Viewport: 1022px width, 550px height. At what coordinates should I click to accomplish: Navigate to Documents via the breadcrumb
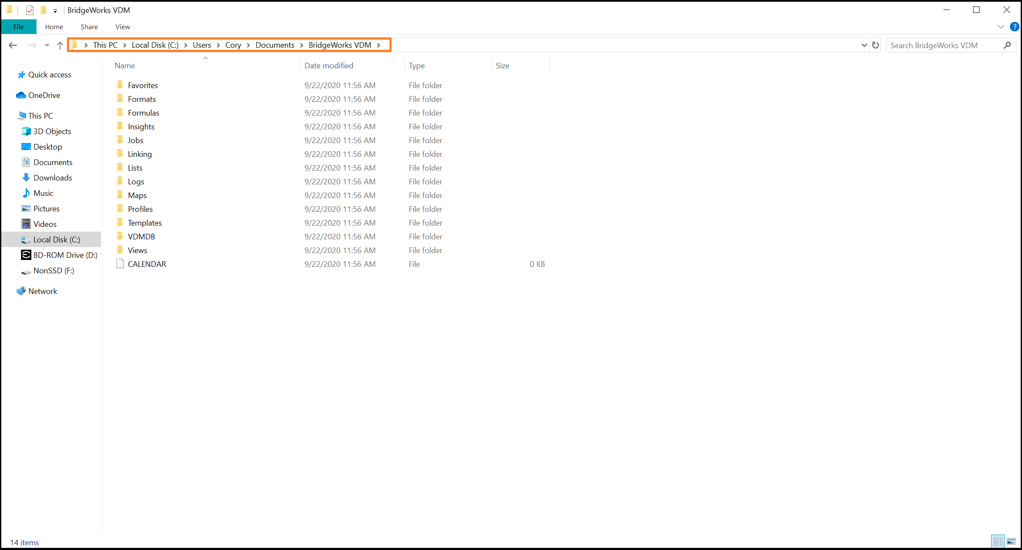(x=275, y=45)
